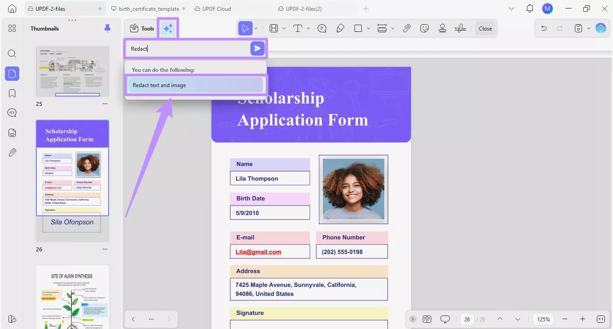
Task: Click the send arrow button
Action: click(x=257, y=48)
